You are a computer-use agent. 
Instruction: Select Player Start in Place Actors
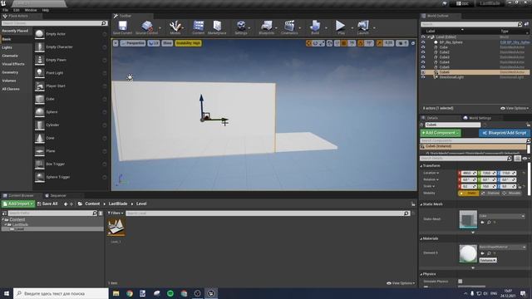71,86
